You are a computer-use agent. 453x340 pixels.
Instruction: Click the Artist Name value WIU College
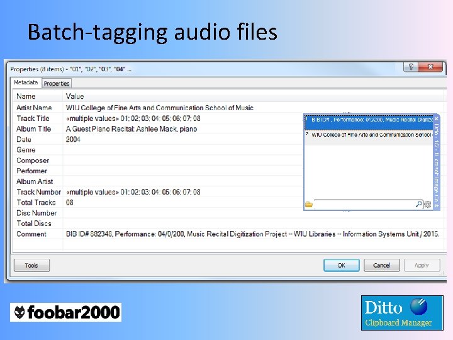click(159, 108)
